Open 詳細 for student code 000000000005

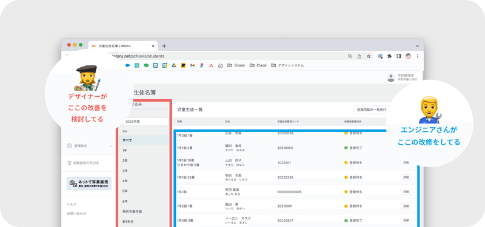click(406, 192)
